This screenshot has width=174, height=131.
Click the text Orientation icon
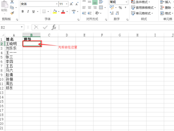[97, 13]
